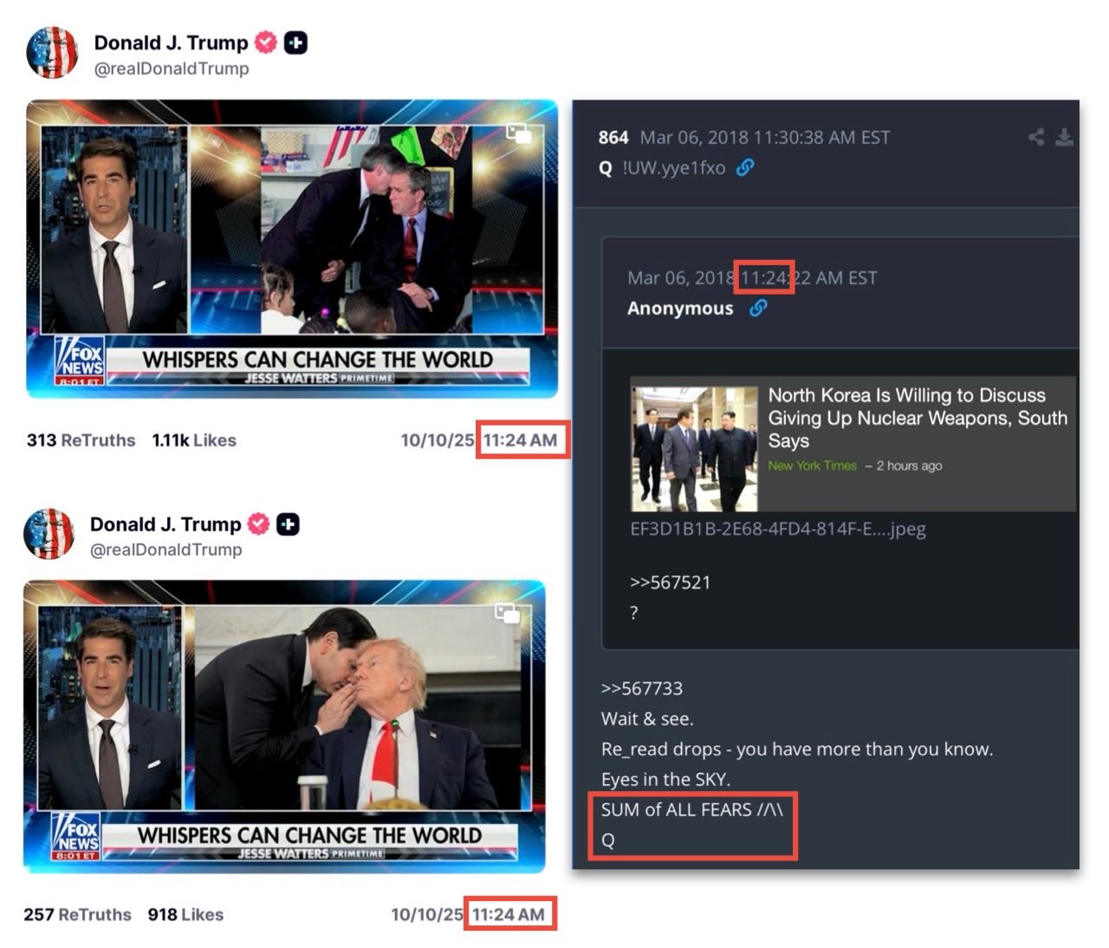Open the top post's profile avatar
The width and height of the screenshot is (1109, 948).
[53, 53]
